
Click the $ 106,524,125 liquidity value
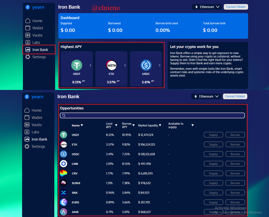[147, 144]
